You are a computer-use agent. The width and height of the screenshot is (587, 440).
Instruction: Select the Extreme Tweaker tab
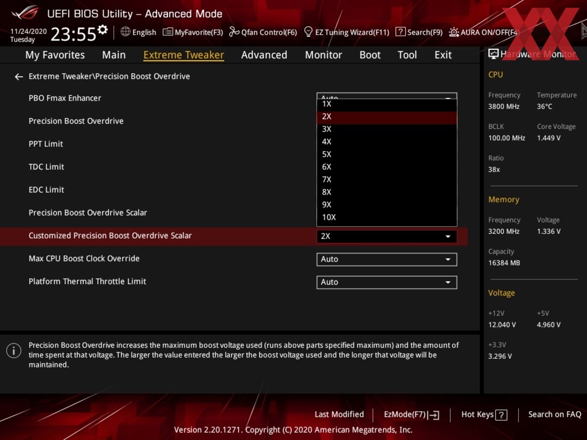point(183,55)
